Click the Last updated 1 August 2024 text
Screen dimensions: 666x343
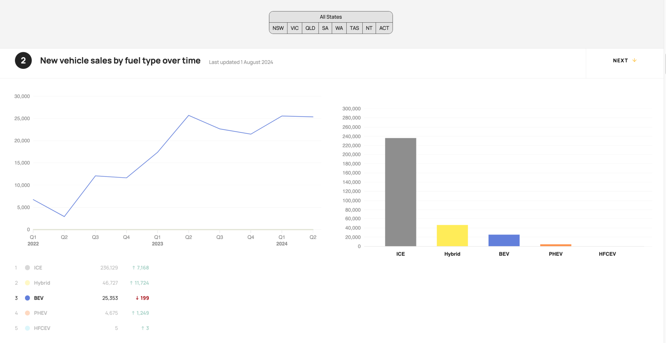click(x=241, y=62)
